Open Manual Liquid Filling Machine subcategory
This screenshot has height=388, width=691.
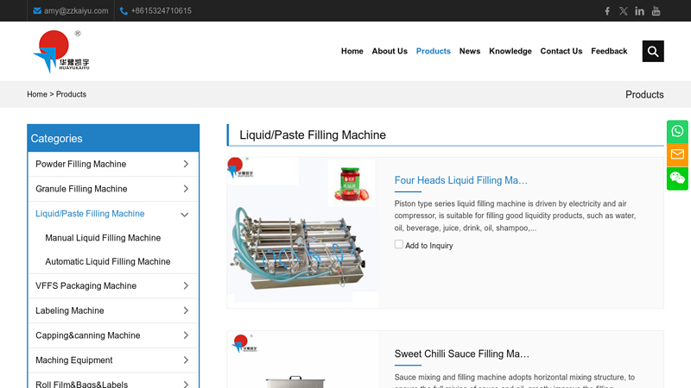click(103, 238)
